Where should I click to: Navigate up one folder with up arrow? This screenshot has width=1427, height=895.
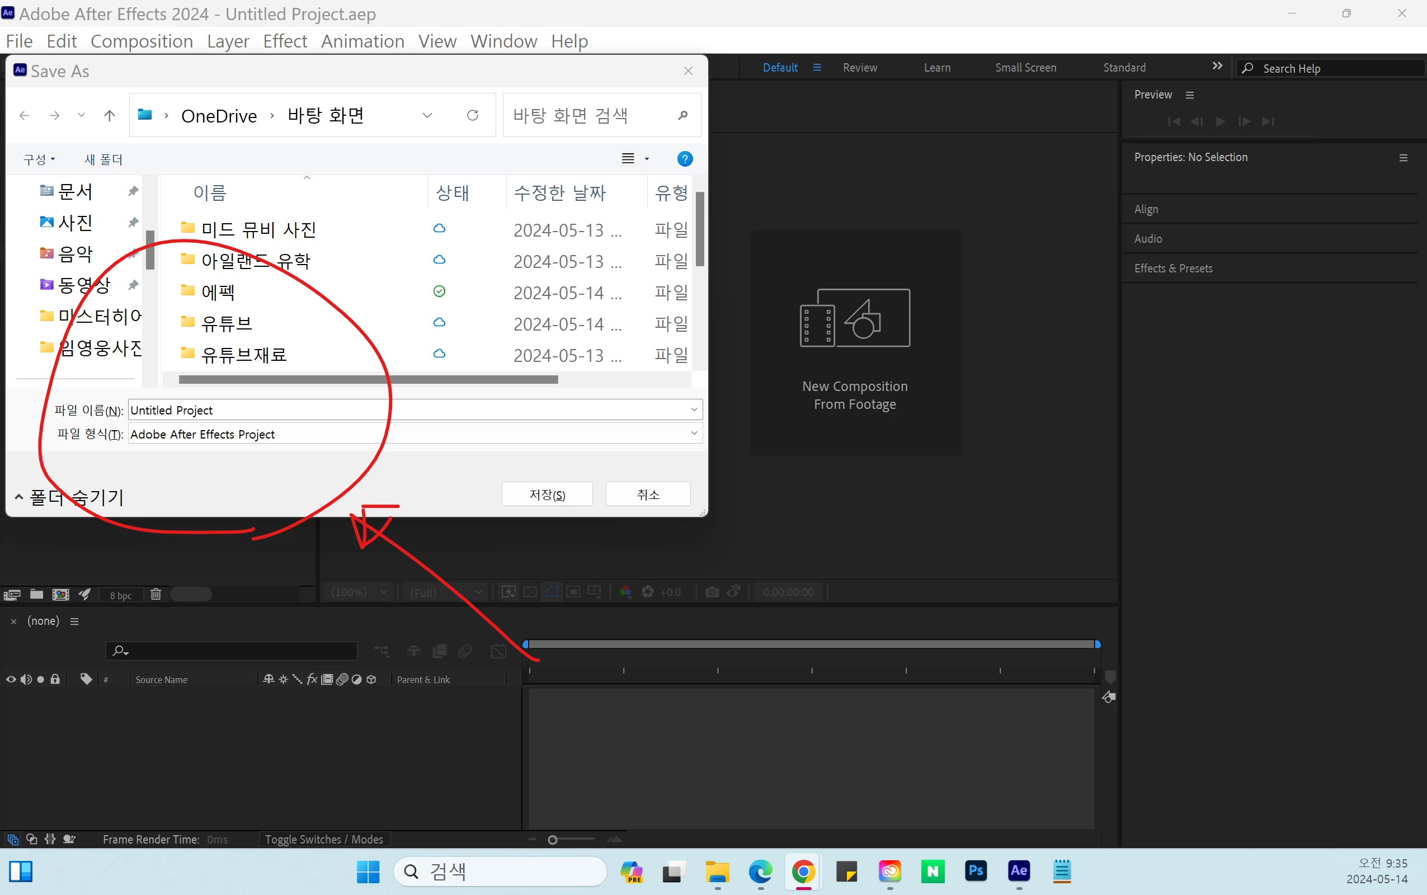pos(110,115)
